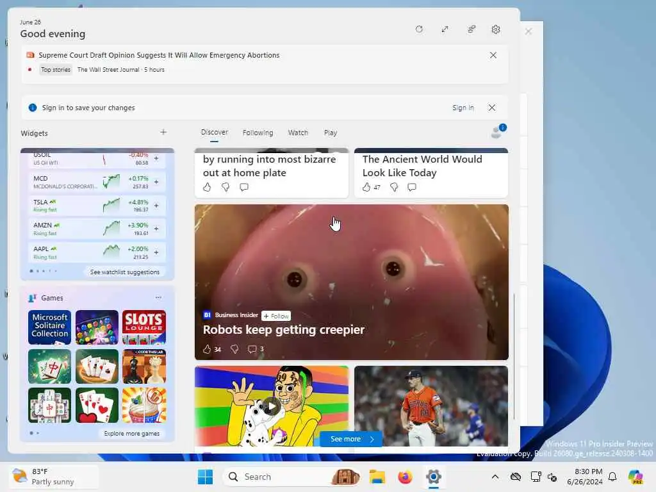Click the See more button
Screen dimensions: 656x492
pyautogui.click(x=351, y=439)
